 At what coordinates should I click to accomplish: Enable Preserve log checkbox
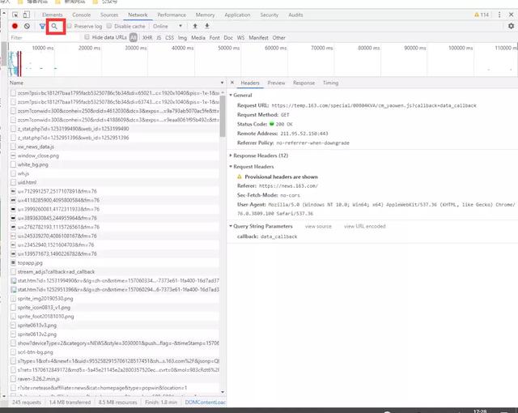pyautogui.click(x=70, y=26)
